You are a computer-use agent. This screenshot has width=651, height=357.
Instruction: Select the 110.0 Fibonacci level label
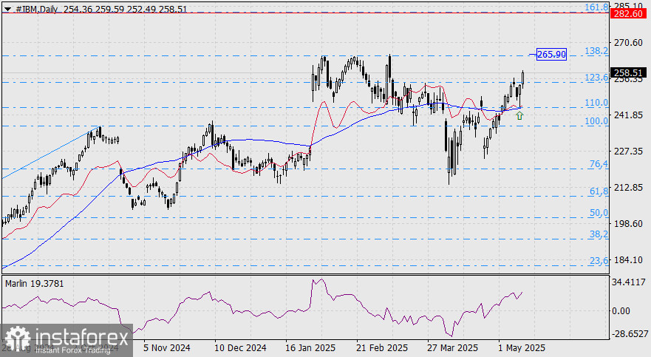point(596,103)
